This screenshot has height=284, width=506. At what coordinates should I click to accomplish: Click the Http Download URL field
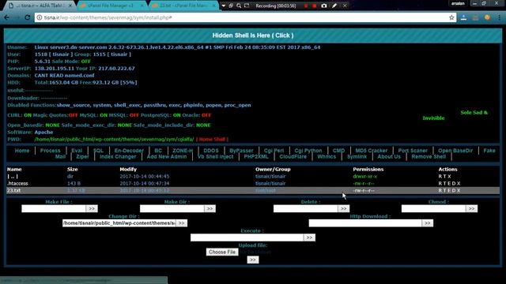pyautogui.click(x=365, y=222)
